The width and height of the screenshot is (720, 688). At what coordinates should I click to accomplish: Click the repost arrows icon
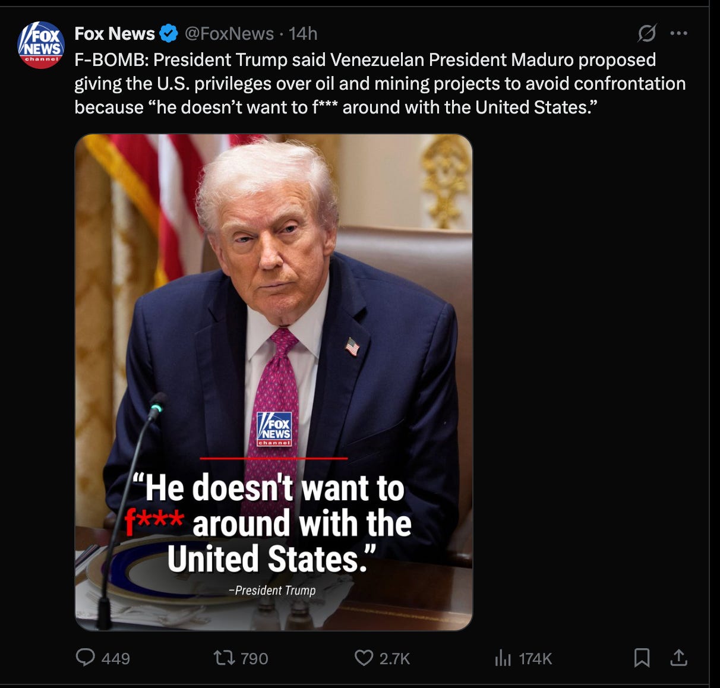224,658
